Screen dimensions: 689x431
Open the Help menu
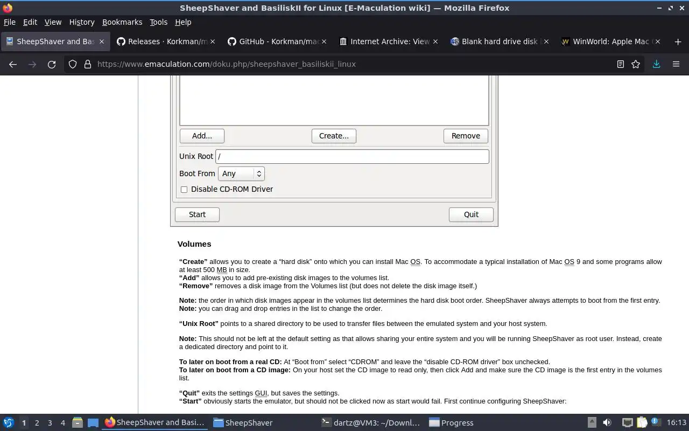[x=183, y=22]
